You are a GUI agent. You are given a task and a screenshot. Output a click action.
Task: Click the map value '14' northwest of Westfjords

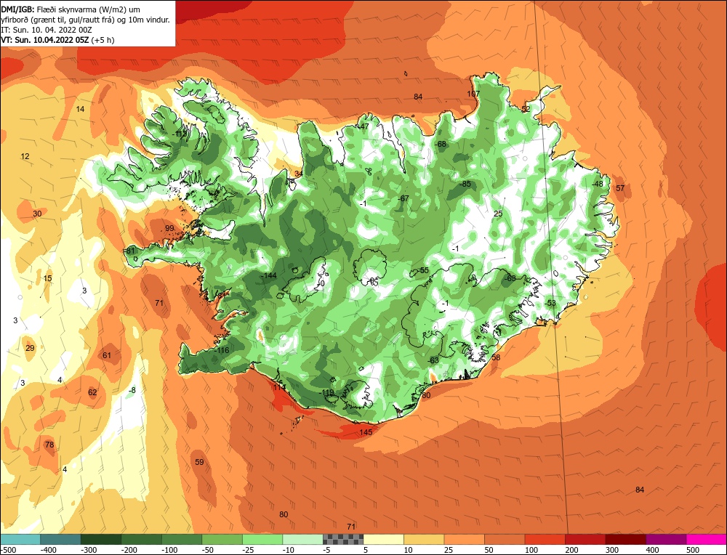[80, 109]
